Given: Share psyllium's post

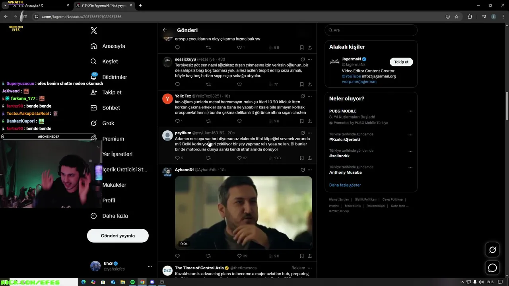Looking at the screenshot, I should pos(310,158).
